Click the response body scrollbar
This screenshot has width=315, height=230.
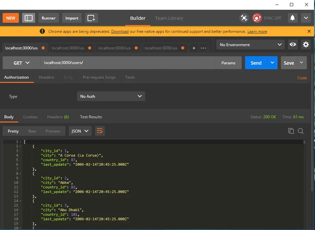click(305, 142)
